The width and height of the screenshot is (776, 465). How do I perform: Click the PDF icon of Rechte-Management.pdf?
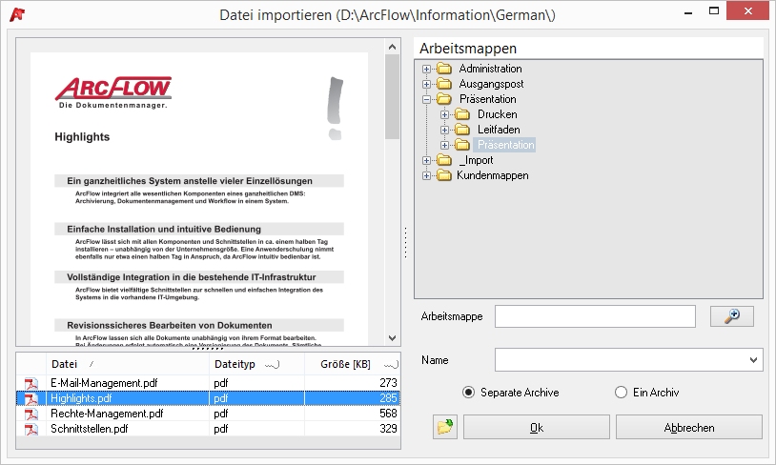pos(31,414)
